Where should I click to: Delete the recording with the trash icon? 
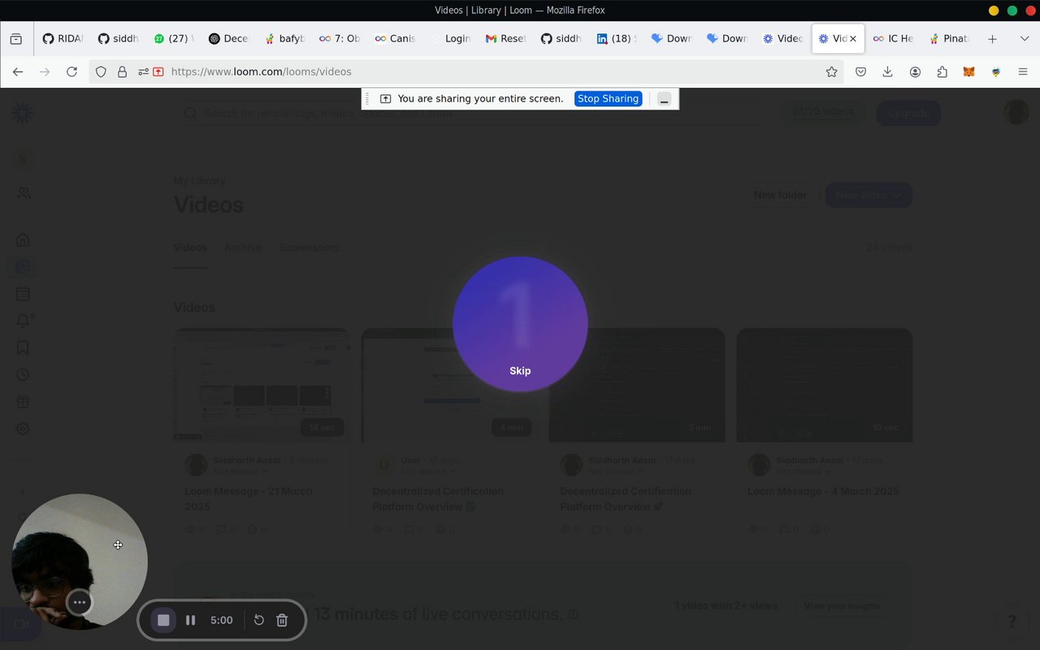(282, 620)
